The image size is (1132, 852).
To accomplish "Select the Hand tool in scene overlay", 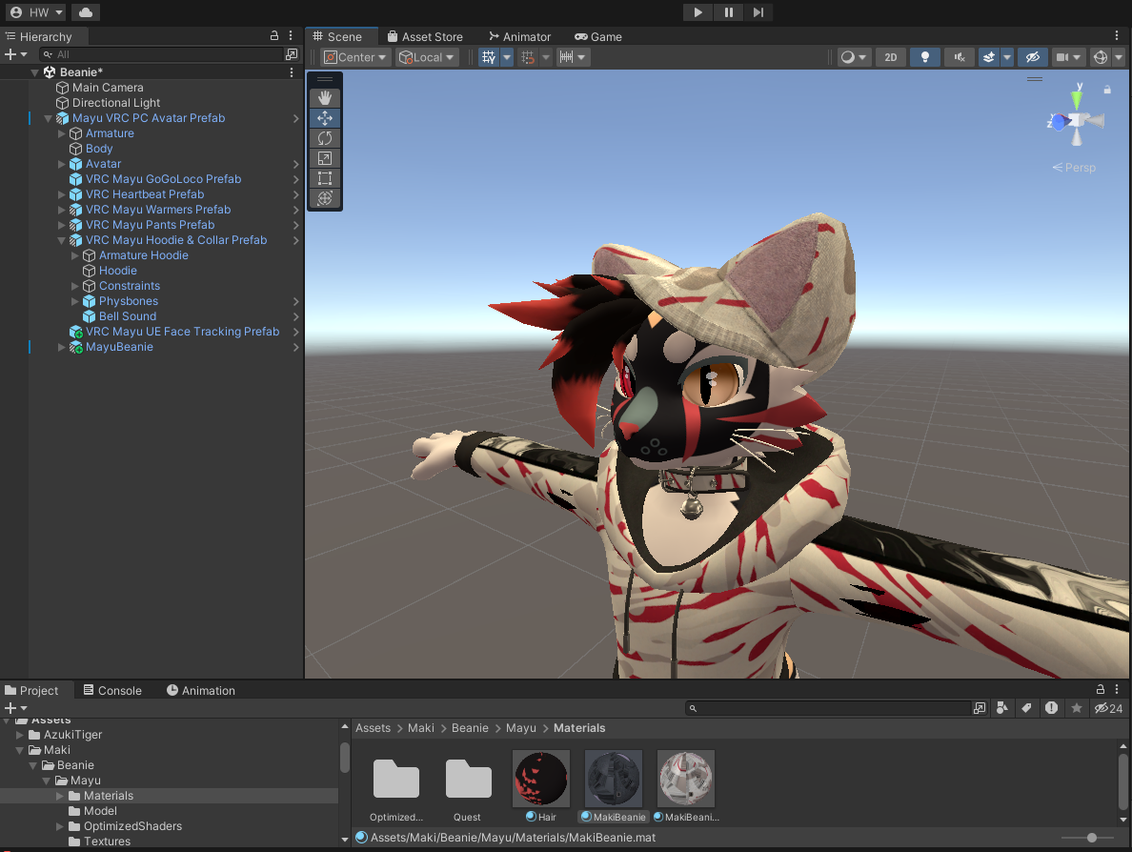I will 325,98.
